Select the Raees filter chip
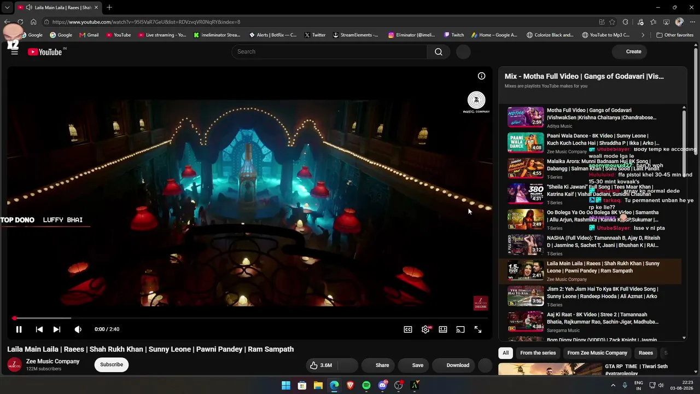Screen dimensions: 700x394 [646, 353]
